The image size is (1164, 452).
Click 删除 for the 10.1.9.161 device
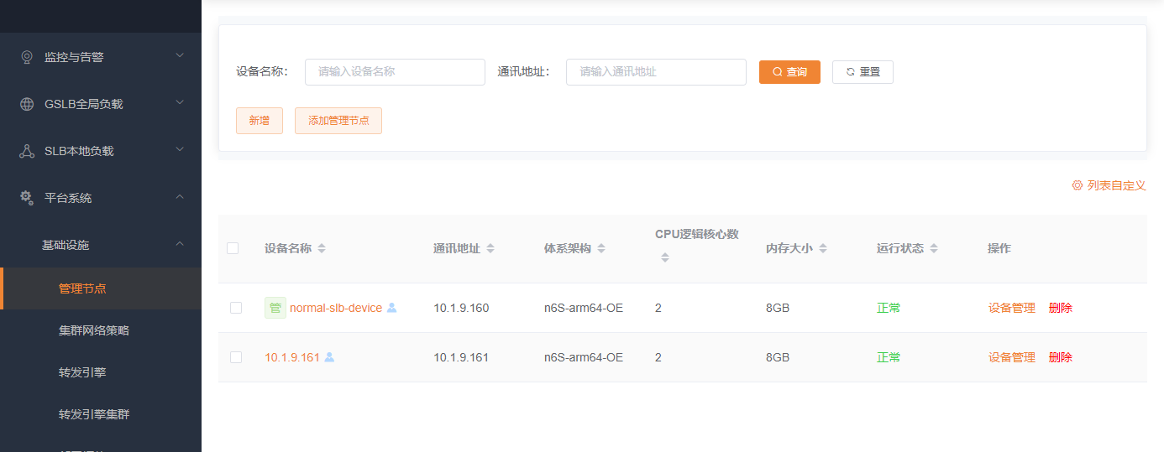point(1060,357)
